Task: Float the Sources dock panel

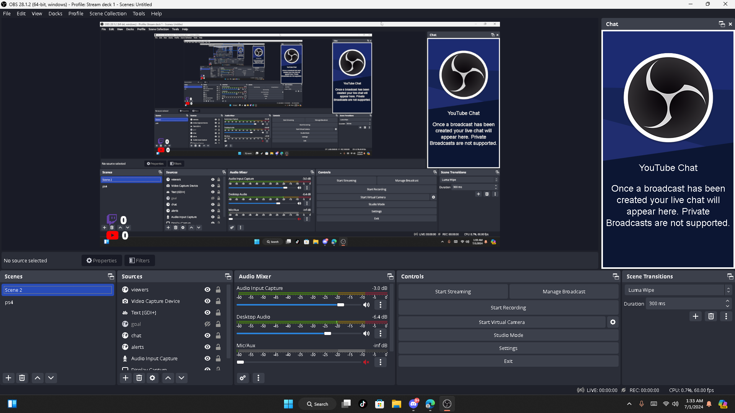Action: 228,276
